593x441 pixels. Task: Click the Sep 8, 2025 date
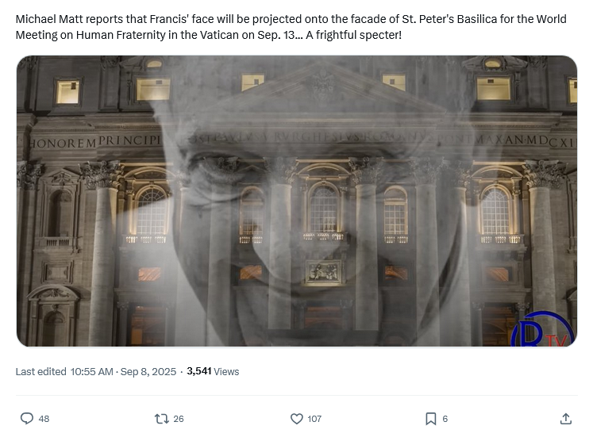[x=148, y=371]
